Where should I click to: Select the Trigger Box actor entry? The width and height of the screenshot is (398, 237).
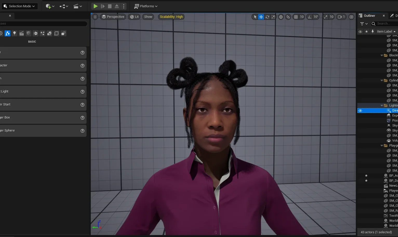pyautogui.click(x=43, y=118)
